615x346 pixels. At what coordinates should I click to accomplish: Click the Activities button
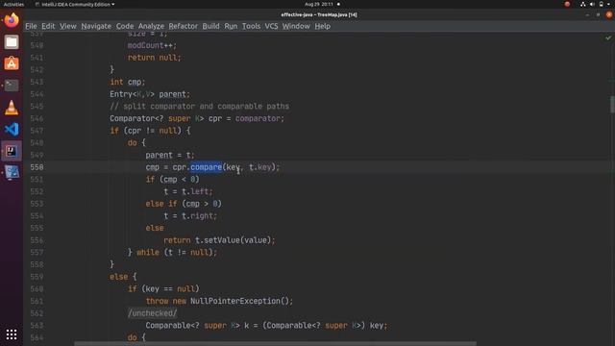pos(13,4)
